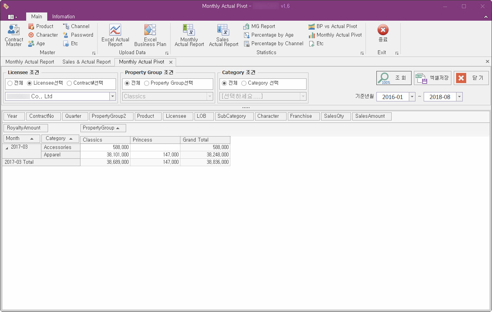
Task: Open the Channel master
Action: pyautogui.click(x=76, y=26)
